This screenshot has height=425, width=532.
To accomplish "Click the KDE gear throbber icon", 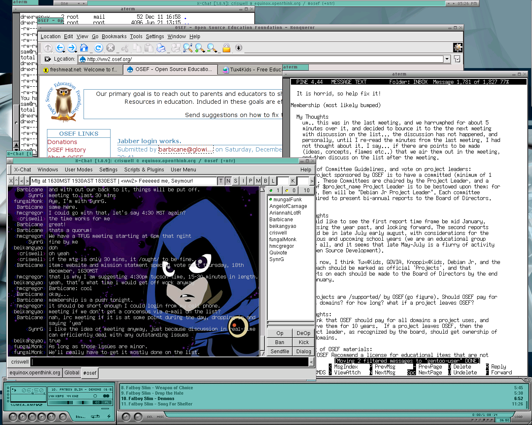I will click(x=458, y=47).
